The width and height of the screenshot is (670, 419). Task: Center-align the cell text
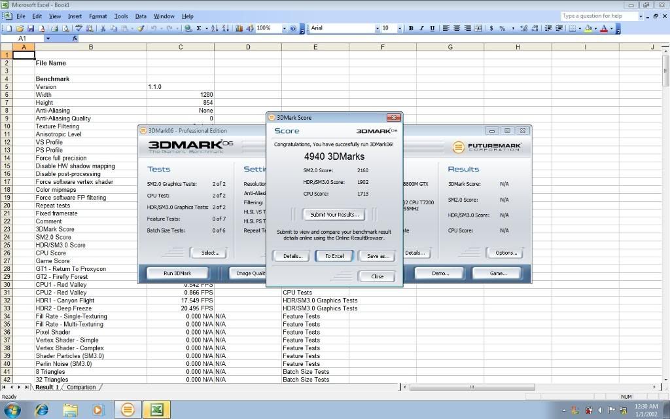point(457,28)
